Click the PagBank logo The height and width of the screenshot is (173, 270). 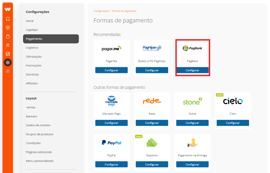[192, 48]
